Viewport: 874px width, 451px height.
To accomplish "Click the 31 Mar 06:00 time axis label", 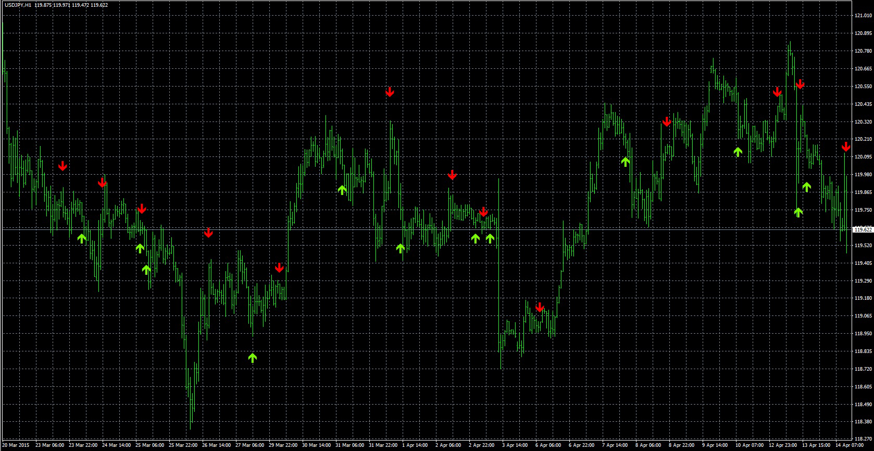I will click(349, 445).
